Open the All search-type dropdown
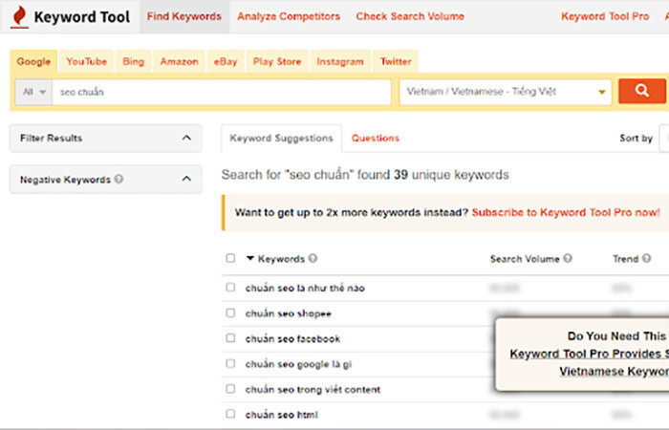 (x=33, y=92)
